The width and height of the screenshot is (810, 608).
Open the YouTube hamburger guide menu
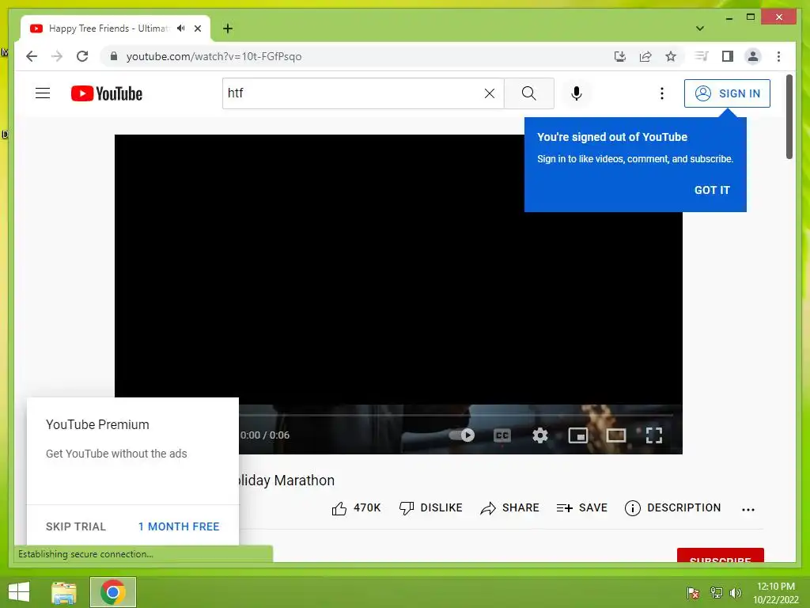(43, 93)
